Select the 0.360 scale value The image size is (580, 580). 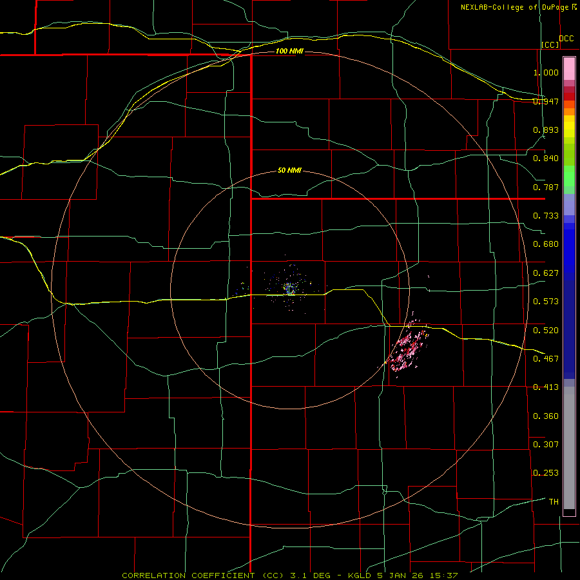[x=546, y=416]
